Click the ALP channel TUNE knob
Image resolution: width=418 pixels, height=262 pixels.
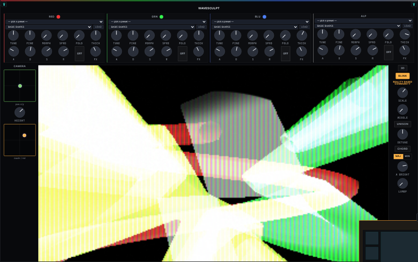(x=322, y=35)
